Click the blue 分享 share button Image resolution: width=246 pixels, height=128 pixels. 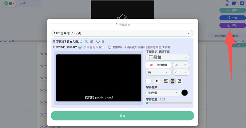232,18
